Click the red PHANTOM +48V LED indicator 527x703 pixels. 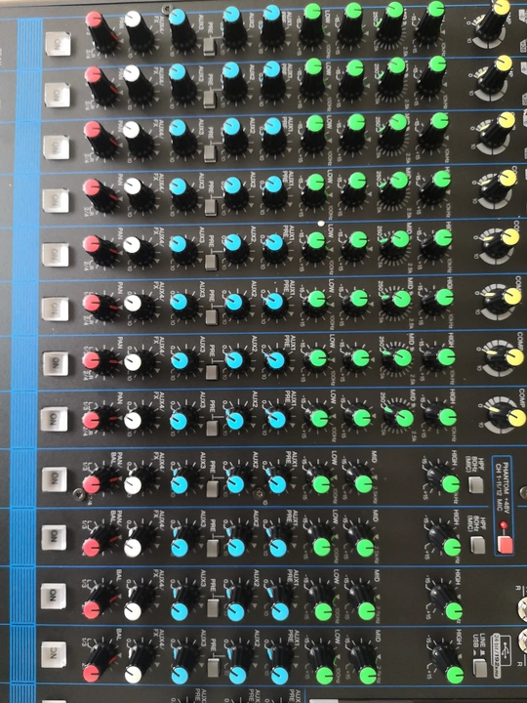tap(504, 524)
